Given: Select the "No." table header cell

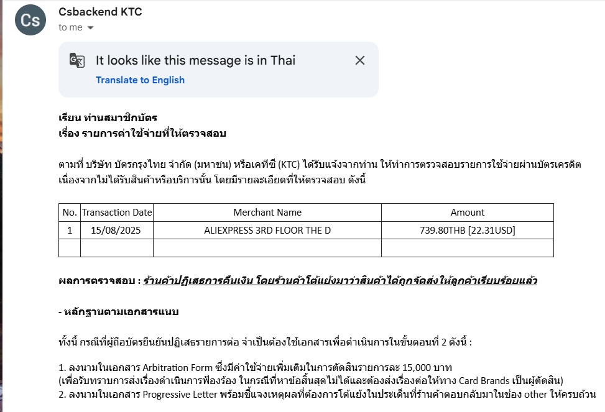Looking at the screenshot, I should coord(70,213).
